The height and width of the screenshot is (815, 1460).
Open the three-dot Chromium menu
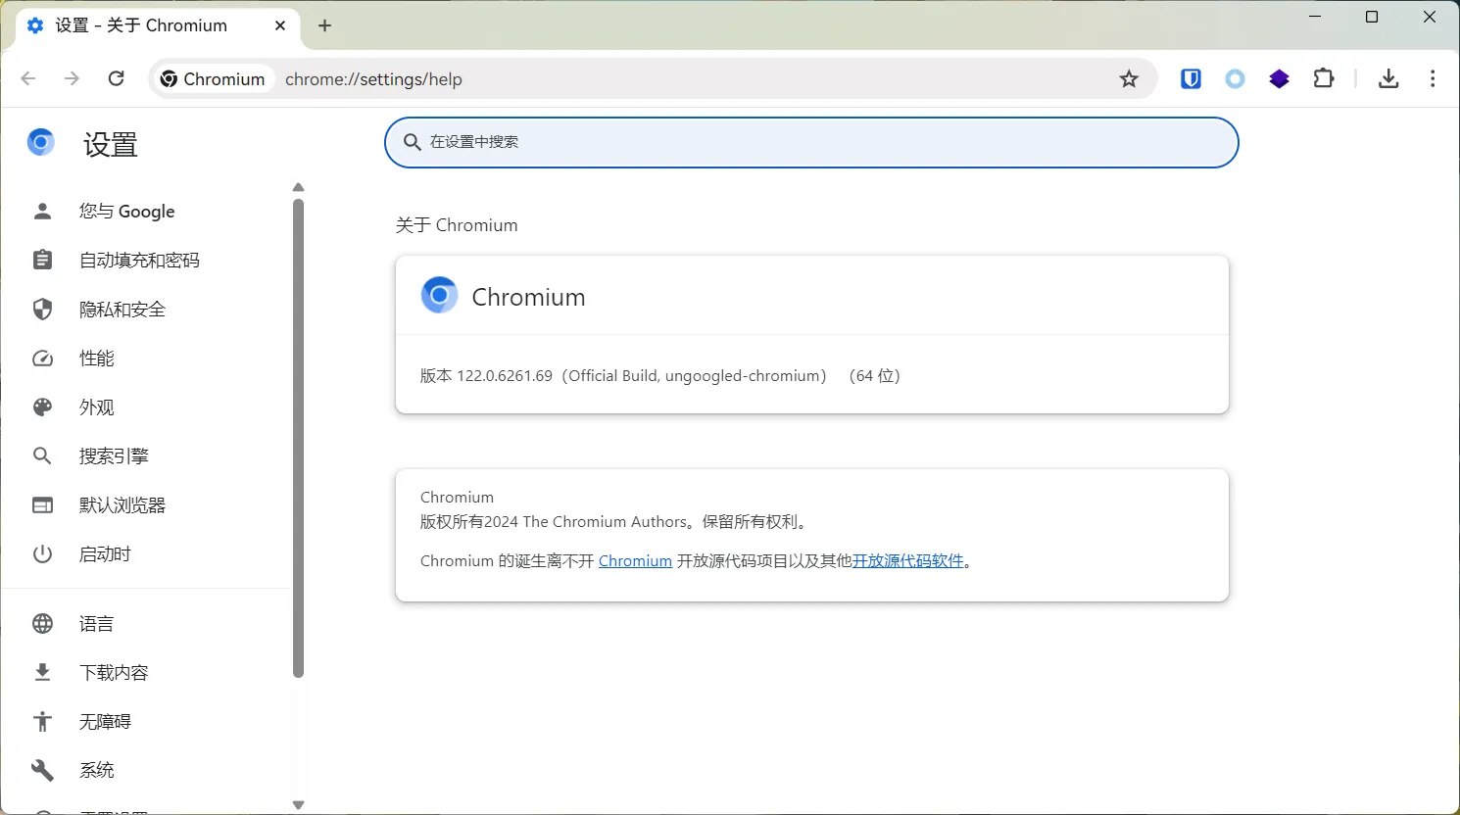[x=1433, y=79]
